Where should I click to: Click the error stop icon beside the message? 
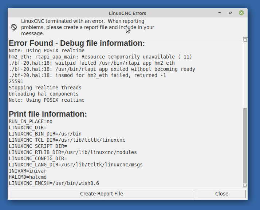coord(14,27)
